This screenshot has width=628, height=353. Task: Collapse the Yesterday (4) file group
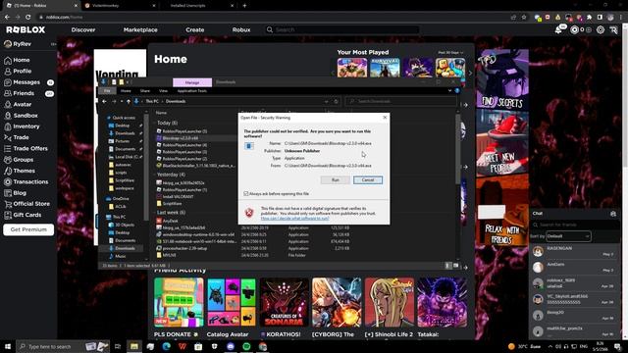coord(171,175)
